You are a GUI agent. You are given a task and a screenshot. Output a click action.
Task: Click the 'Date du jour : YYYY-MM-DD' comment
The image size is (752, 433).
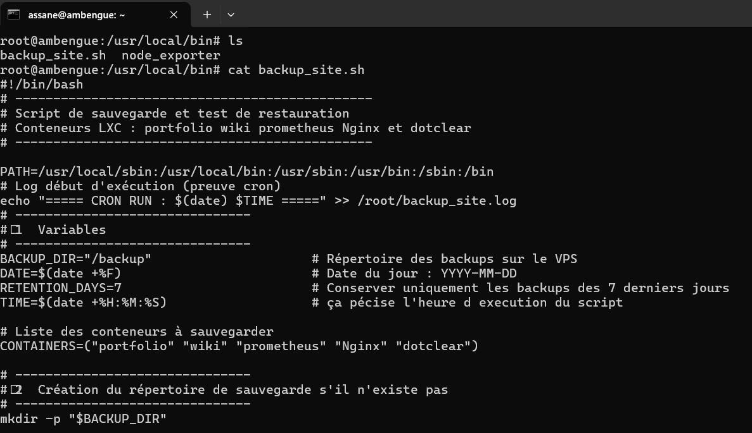tap(421, 274)
